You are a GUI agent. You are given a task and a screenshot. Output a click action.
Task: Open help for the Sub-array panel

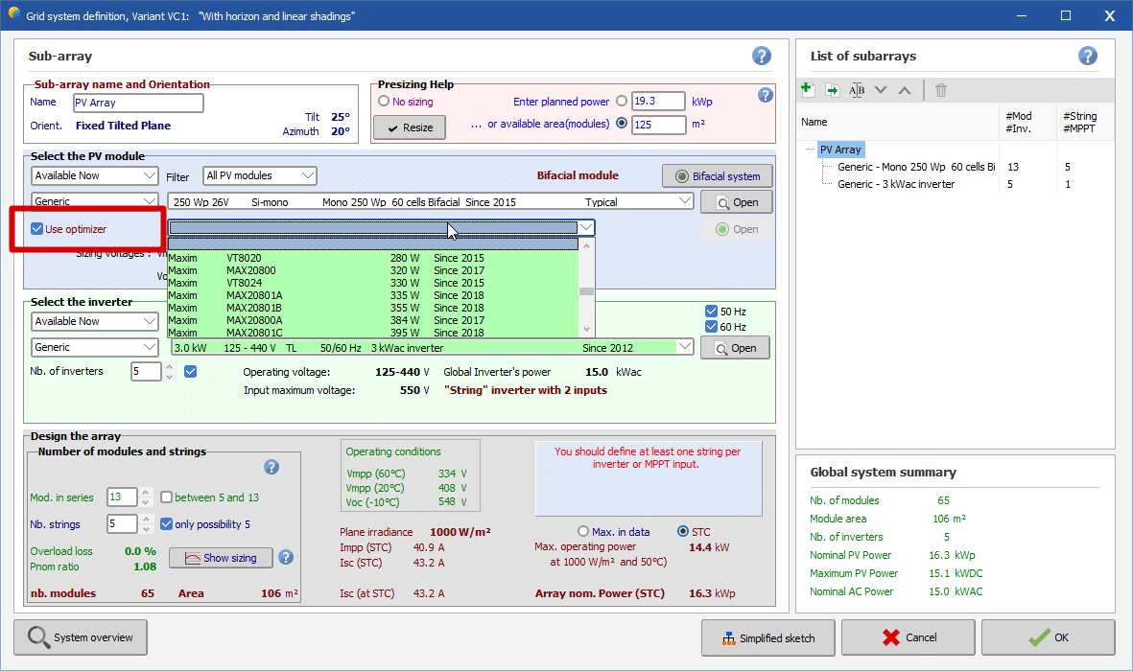point(761,56)
